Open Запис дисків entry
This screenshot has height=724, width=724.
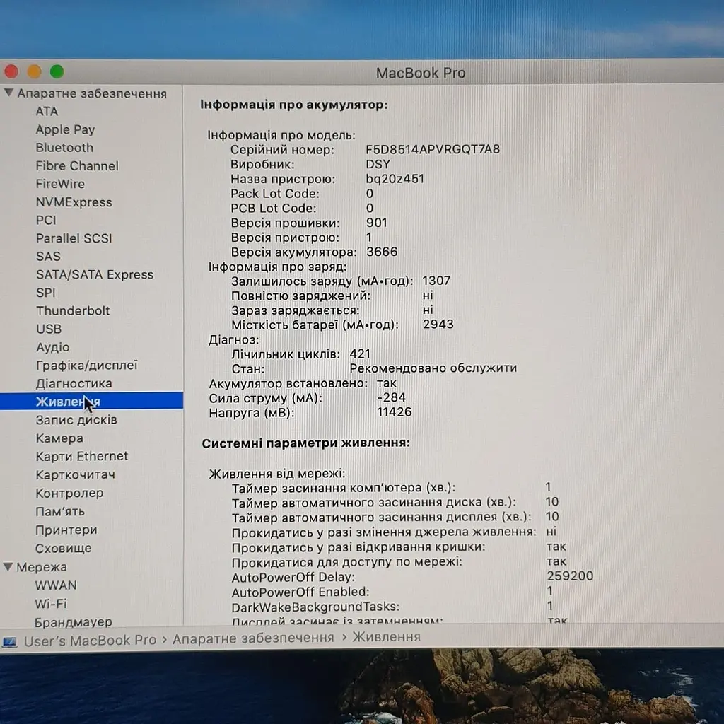click(x=76, y=420)
